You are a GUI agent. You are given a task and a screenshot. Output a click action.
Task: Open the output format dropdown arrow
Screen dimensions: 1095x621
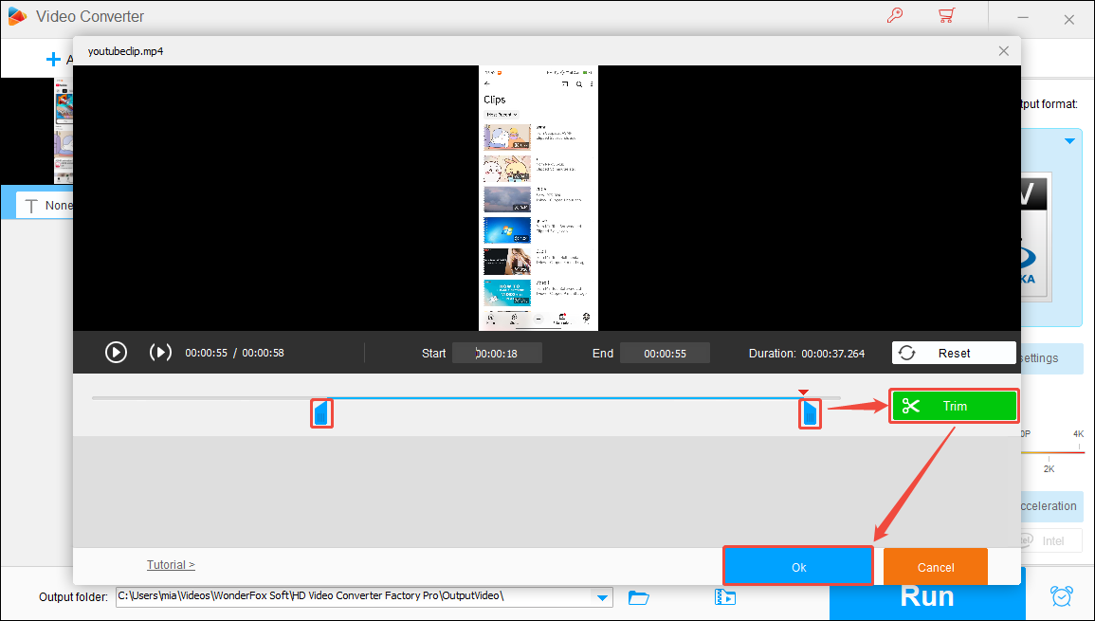(x=1069, y=138)
